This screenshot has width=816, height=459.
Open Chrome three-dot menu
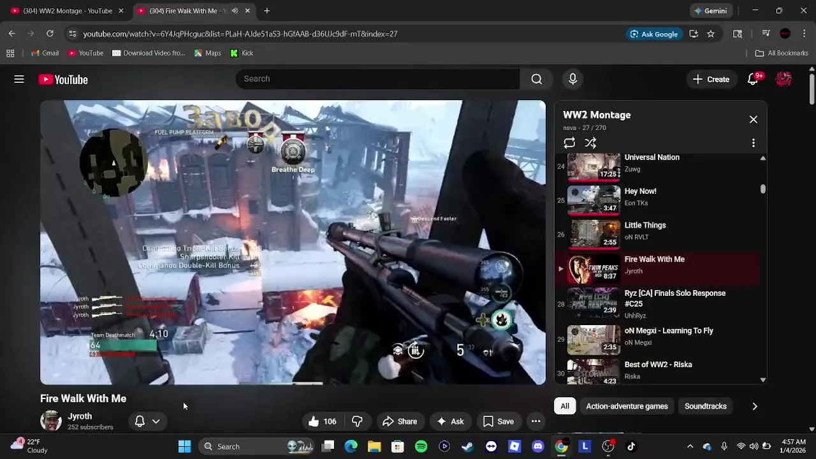click(x=805, y=34)
